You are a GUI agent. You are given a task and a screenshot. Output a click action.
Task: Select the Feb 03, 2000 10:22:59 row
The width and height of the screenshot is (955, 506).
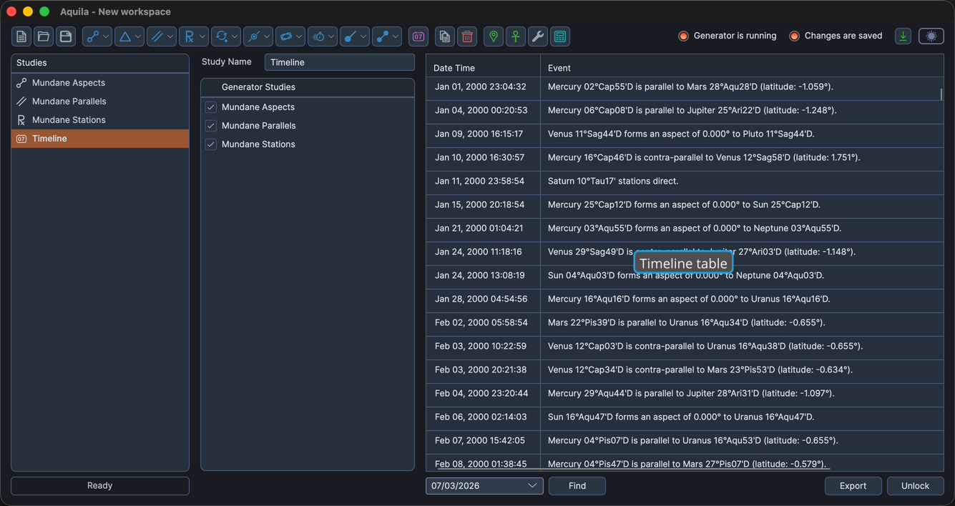[x=685, y=347]
